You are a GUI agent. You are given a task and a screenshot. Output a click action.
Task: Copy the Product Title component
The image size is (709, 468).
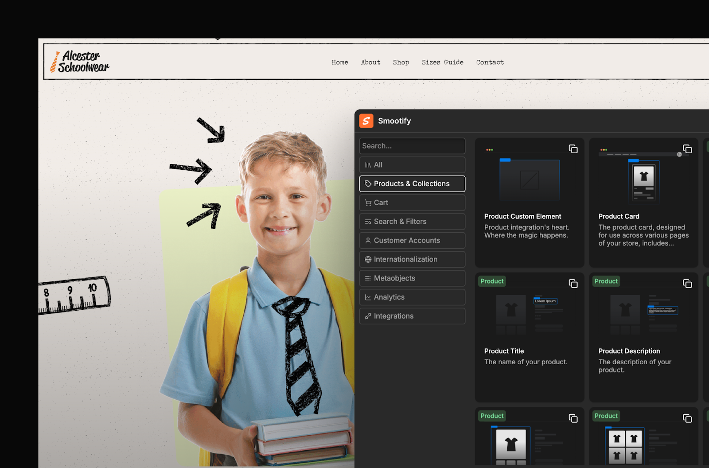[573, 284]
